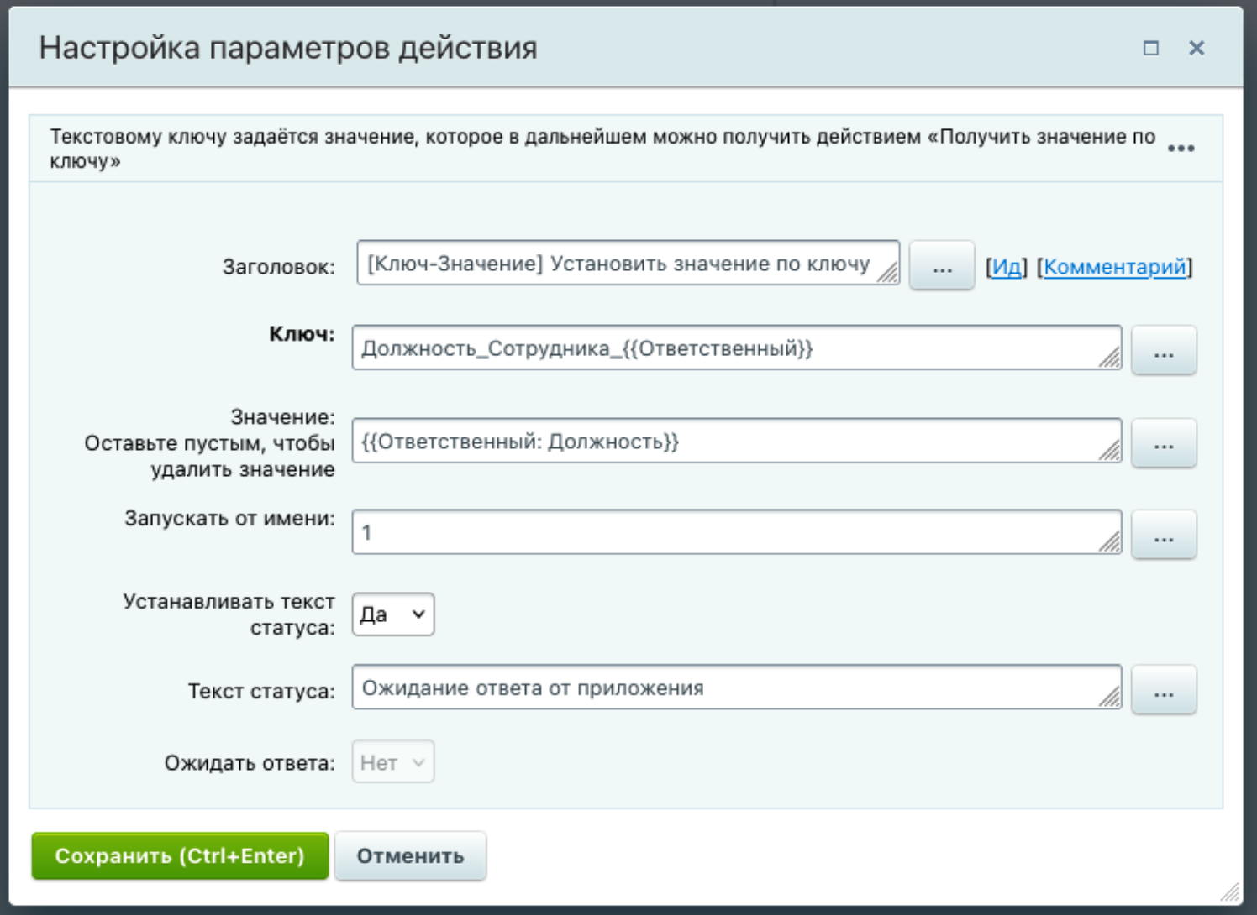Click the Ид link
The image size is (1257, 915).
1006,267
